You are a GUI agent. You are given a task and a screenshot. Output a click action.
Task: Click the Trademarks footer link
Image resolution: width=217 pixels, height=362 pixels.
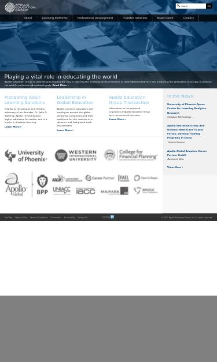click(x=56, y=218)
